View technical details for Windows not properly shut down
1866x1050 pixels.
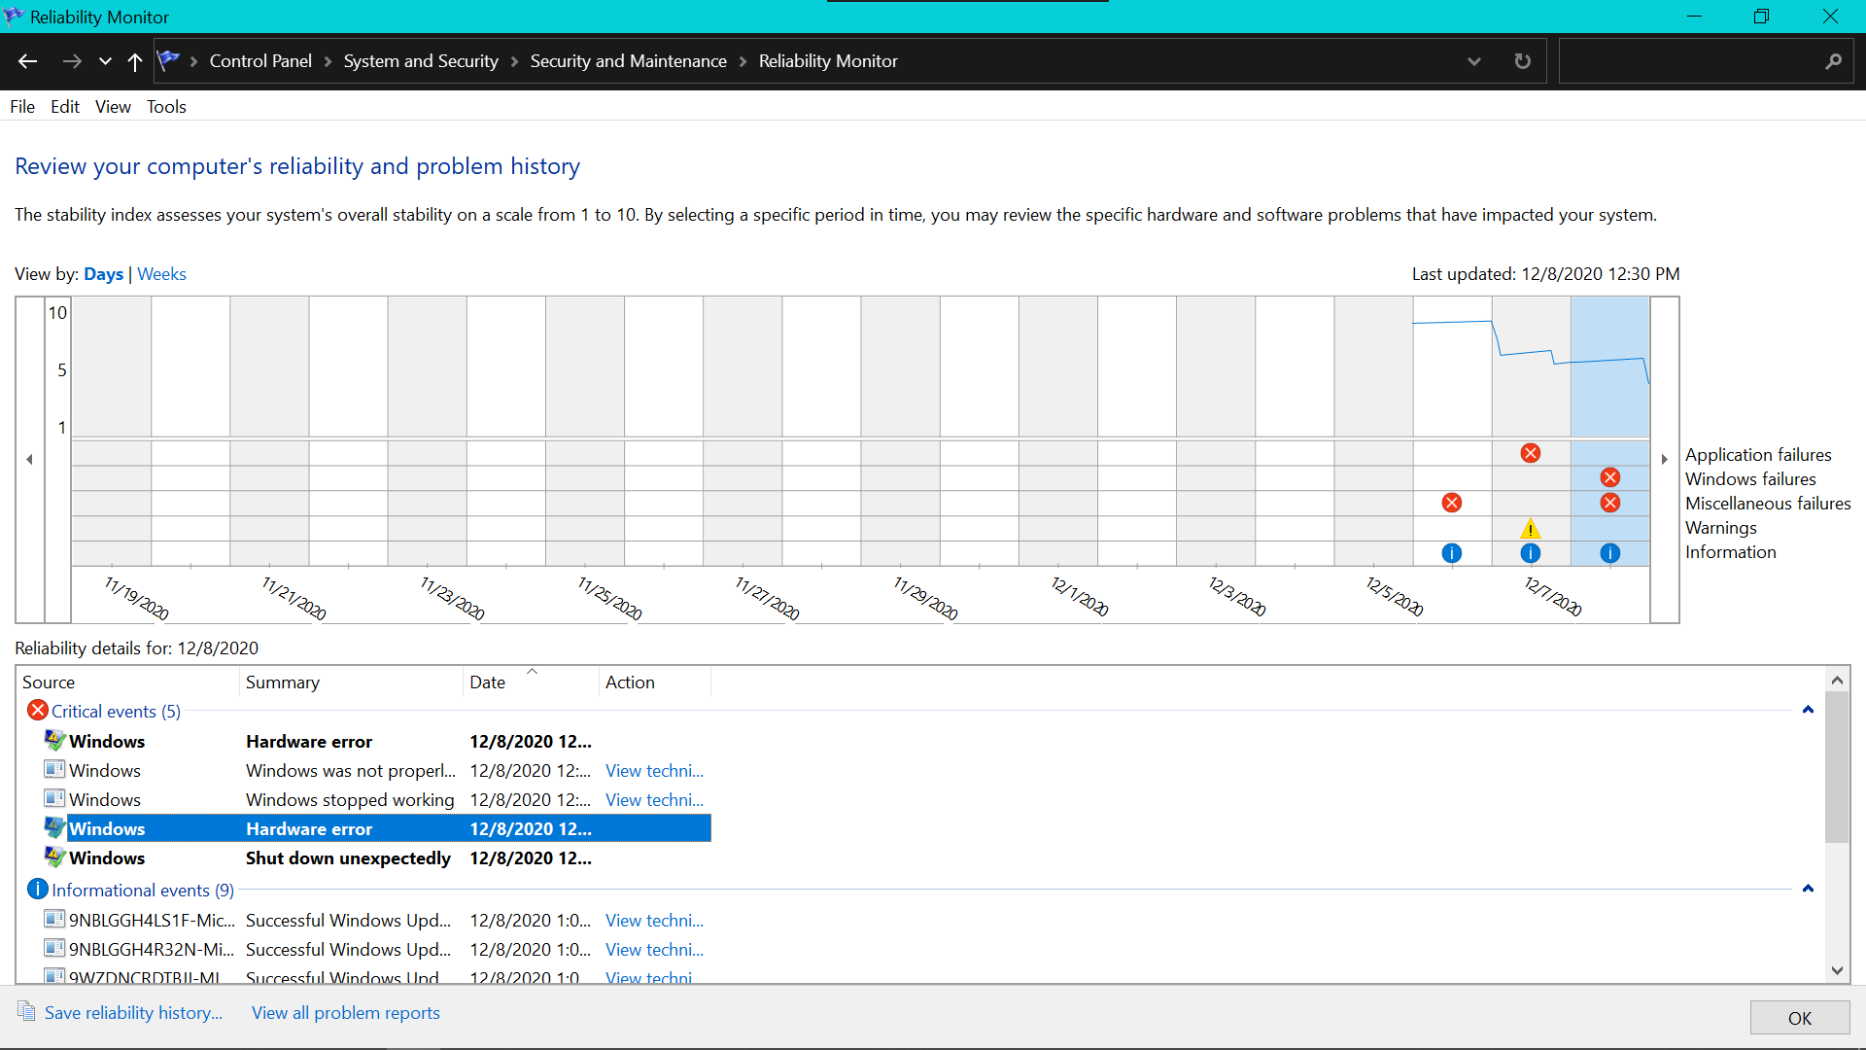click(x=654, y=771)
